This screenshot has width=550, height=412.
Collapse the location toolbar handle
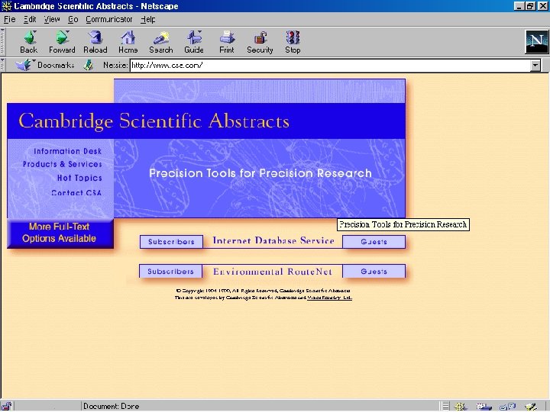click(x=2, y=65)
